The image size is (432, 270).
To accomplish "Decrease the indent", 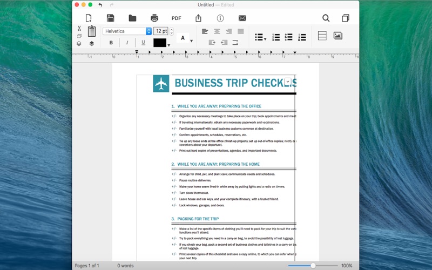I will [x=224, y=43].
